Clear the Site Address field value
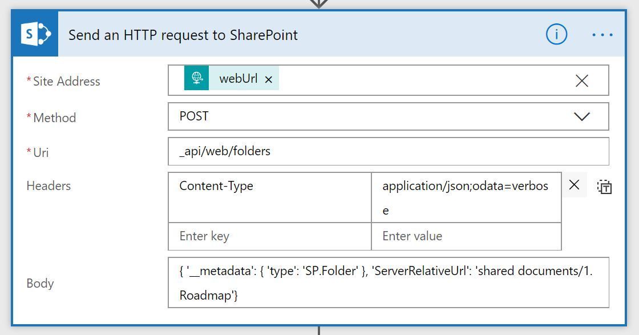 pyautogui.click(x=581, y=80)
